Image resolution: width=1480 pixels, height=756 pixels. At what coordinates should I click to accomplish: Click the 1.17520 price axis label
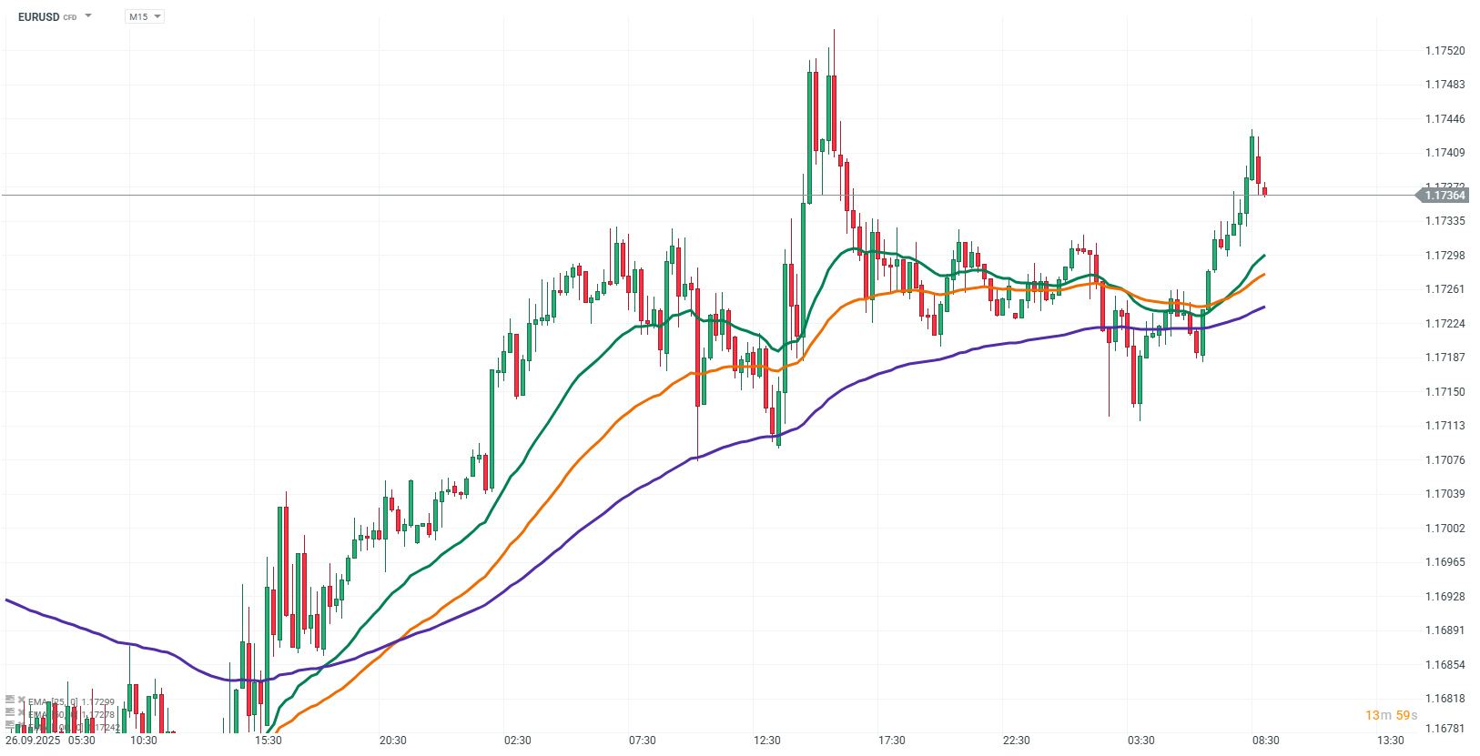coord(1445,51)
